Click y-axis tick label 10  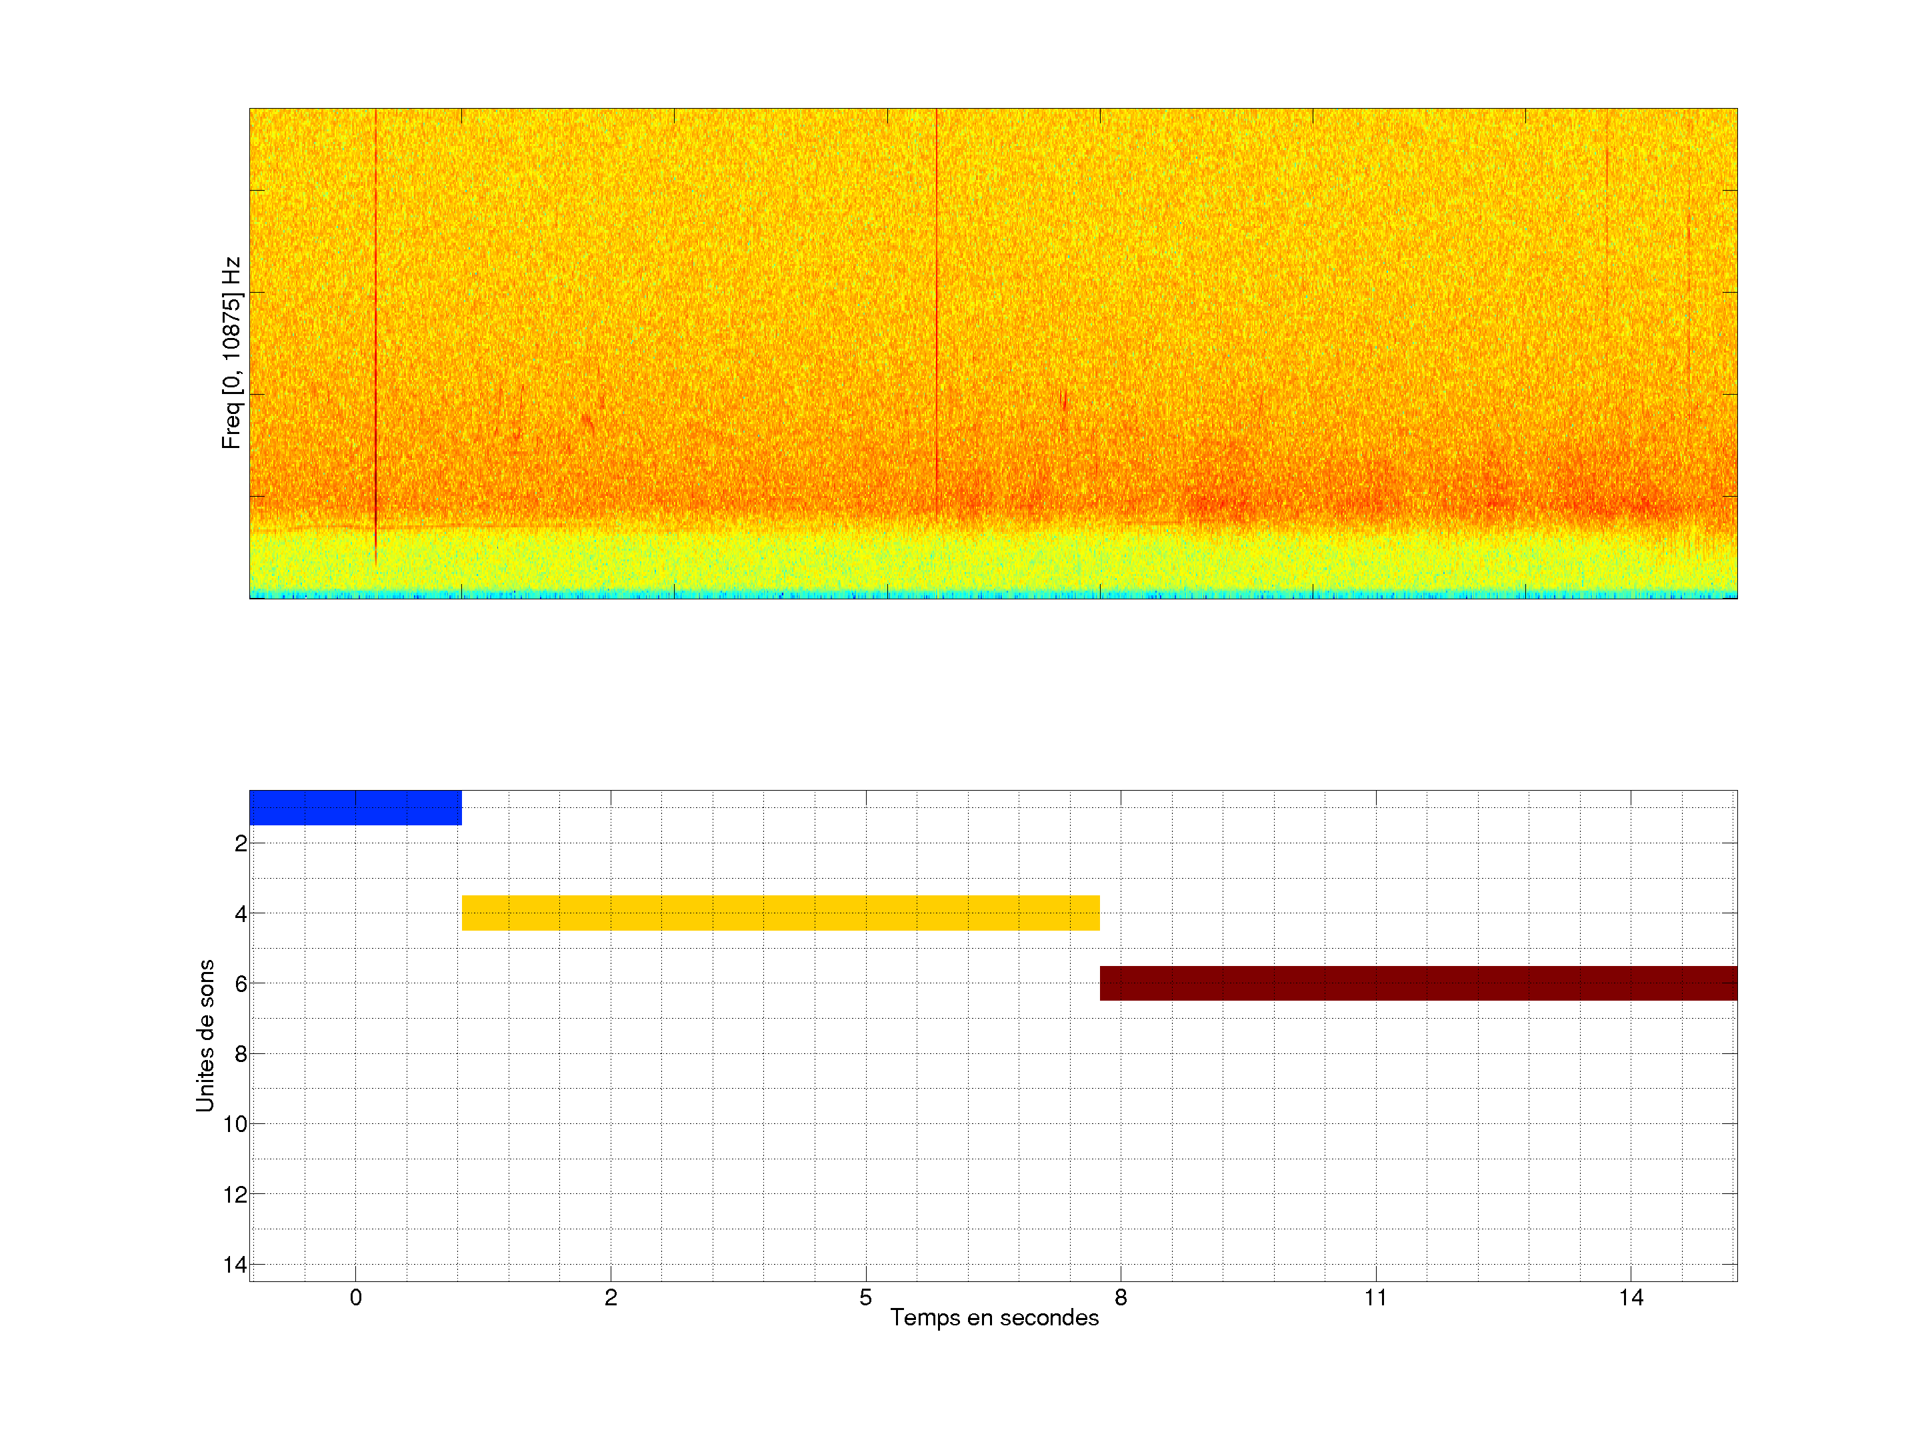click(235, 1124)
